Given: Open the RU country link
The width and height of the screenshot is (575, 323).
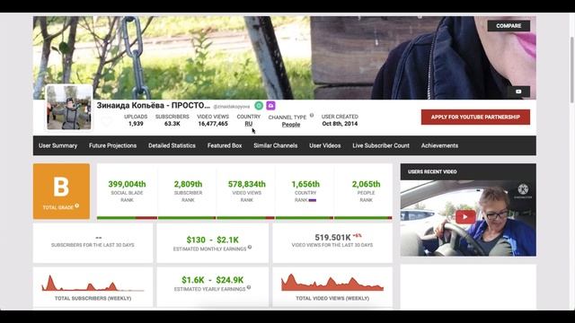Looking at the screenshot, I should point(249,124).
